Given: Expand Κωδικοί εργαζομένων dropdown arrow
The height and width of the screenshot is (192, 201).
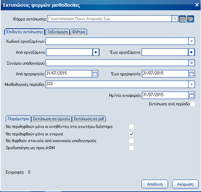Looking at the screenshot, I should pyautogui.click(x=192, y=41).
